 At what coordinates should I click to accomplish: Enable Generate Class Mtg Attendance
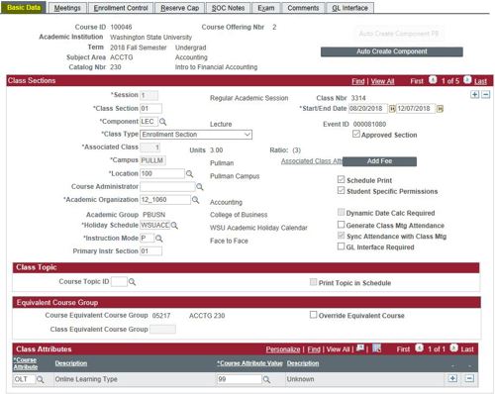341,225
